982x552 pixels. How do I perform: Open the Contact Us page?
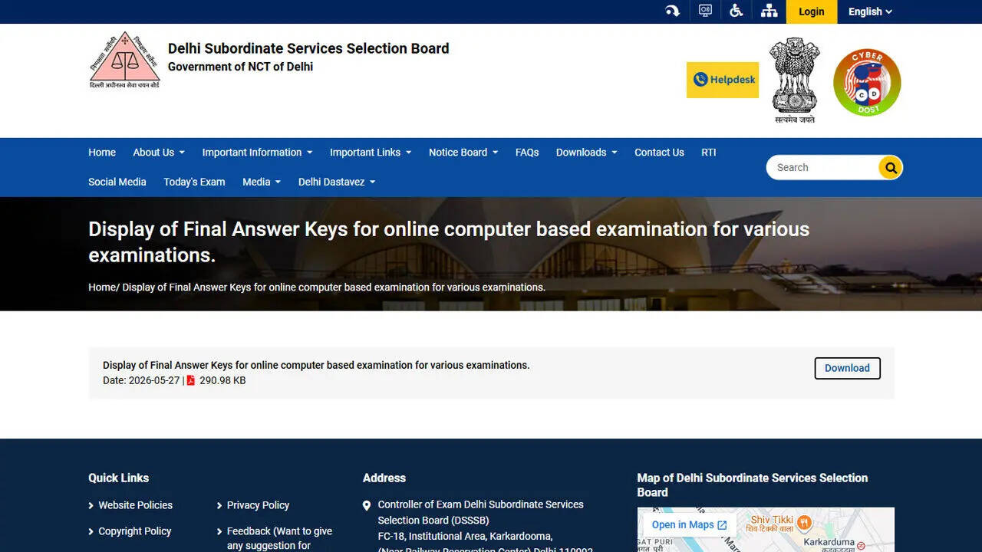(659, 153)
